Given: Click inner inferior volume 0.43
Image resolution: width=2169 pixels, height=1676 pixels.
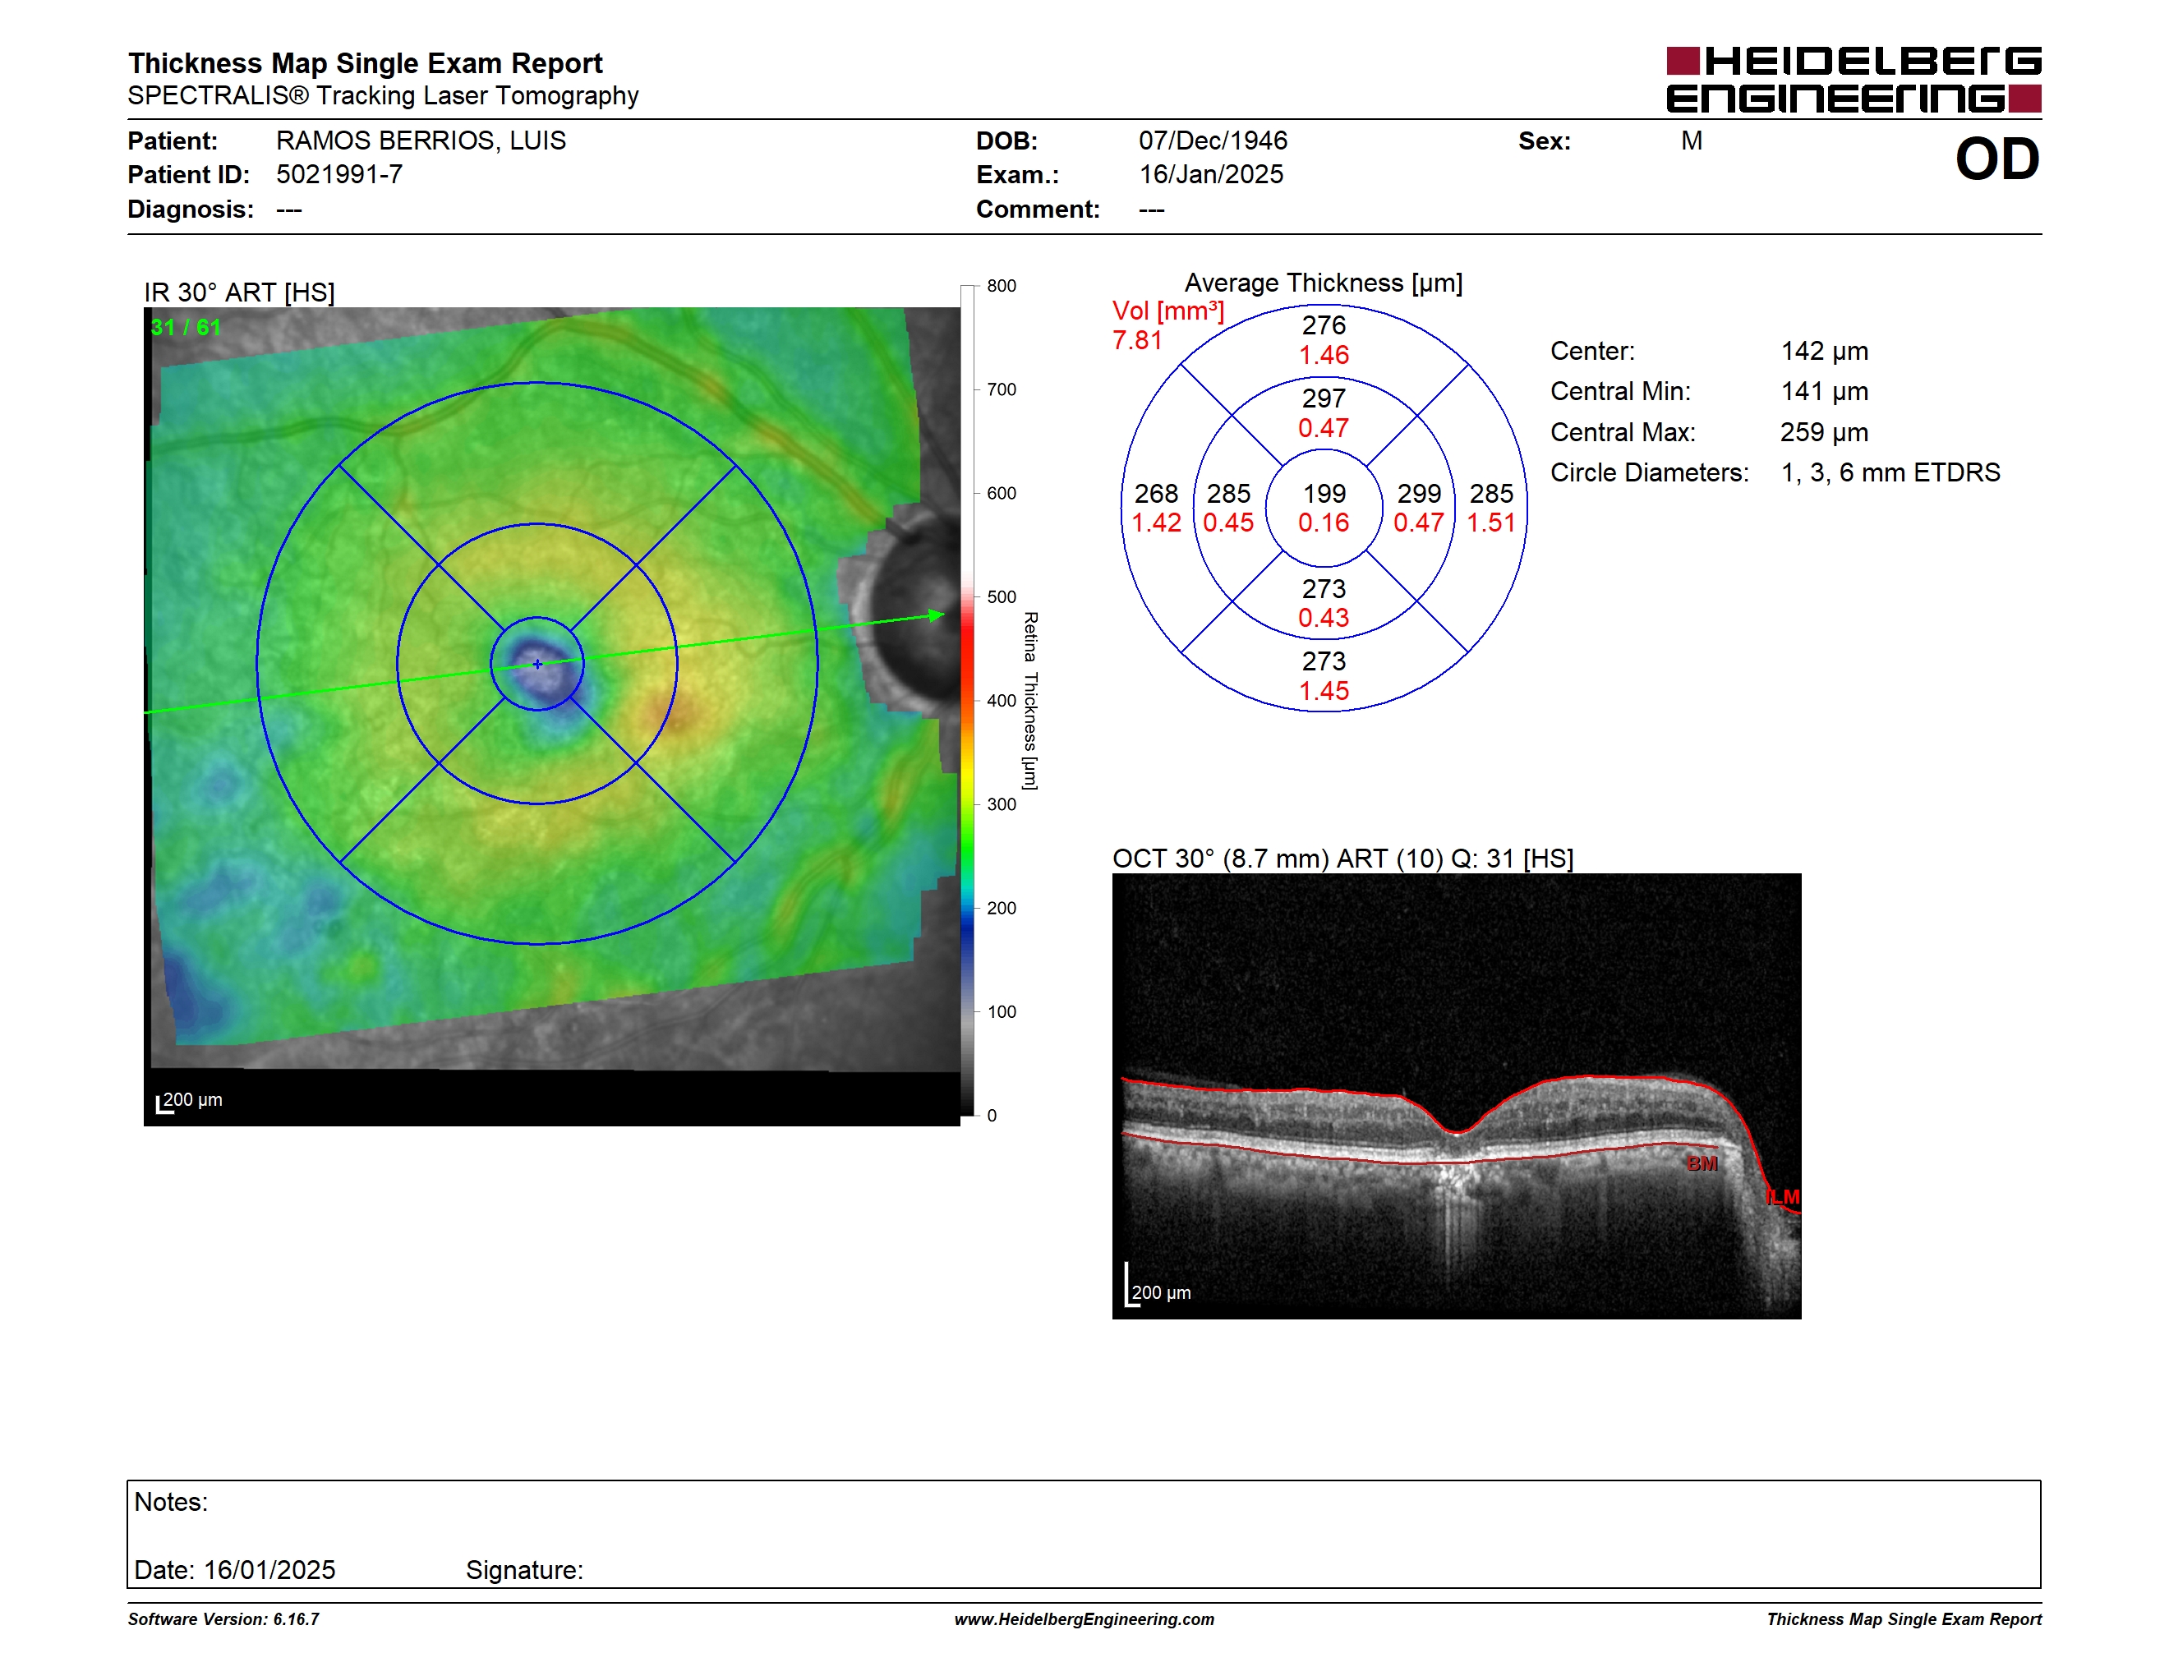Looking at the screenshot, I should [x=1324, y=618].
